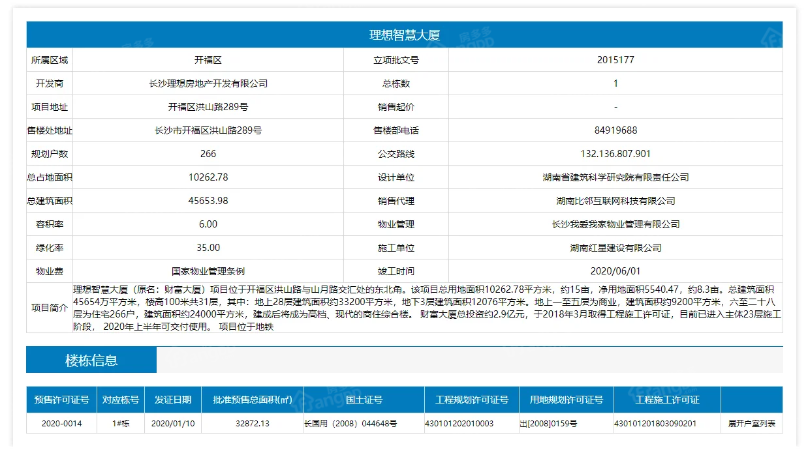Viewport: 808px width, 457px height.
Task: Select land area value 10262.78
Action: click(208, 177)
